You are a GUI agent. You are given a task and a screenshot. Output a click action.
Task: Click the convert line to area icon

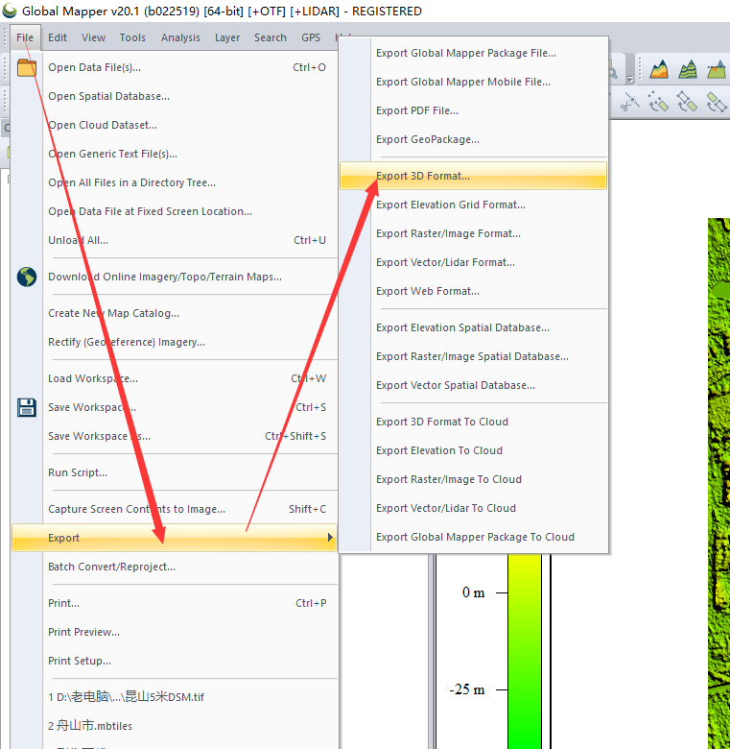(687, 102)
